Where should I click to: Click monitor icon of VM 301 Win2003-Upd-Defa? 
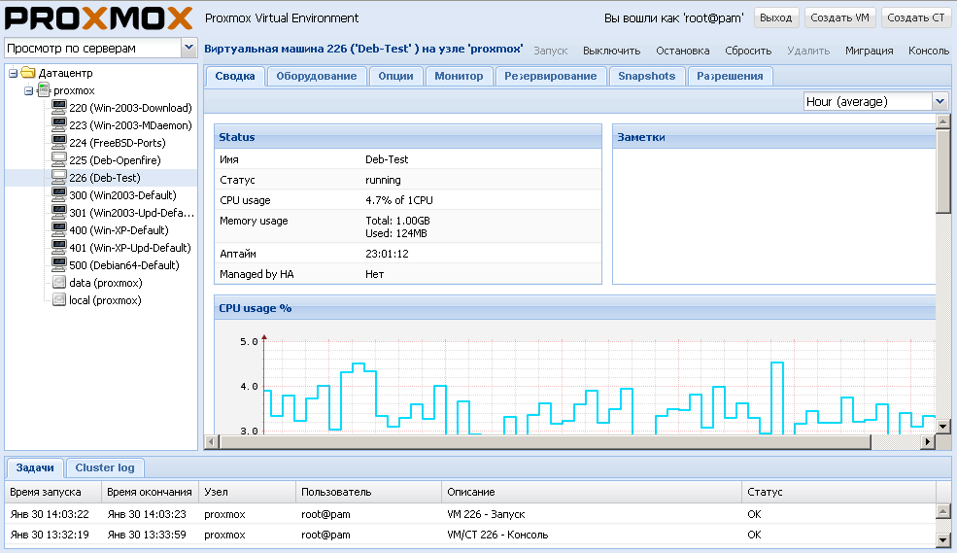(x=59, y=213)
